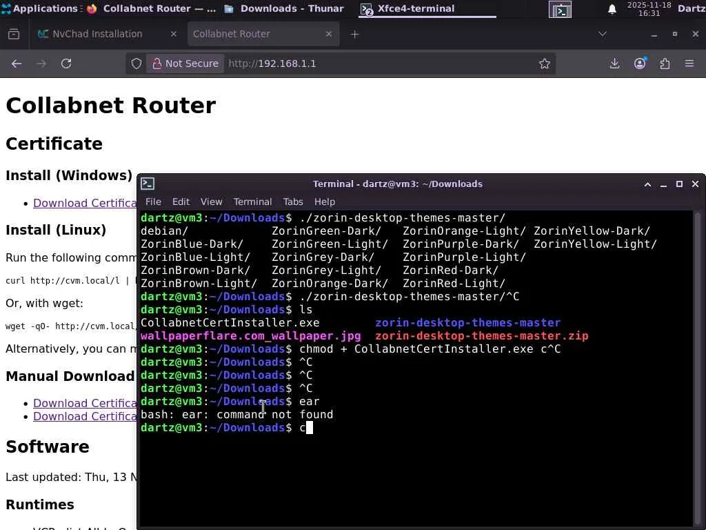This screenshot has height=530, width=706.
Task: Open the terminal File menu
Action: pos(153,202)
